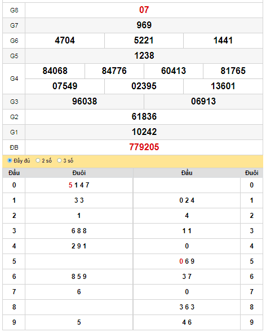Click the G5 number 1238

[x=144, y=56]
